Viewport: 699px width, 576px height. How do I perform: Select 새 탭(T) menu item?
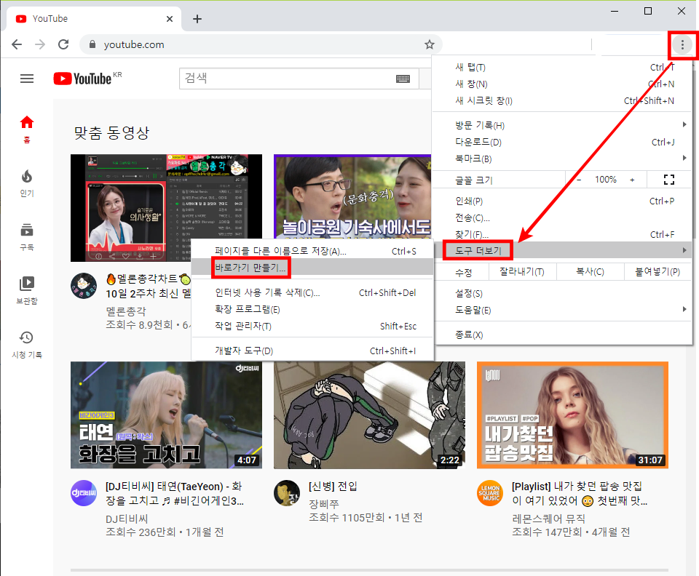562,67
